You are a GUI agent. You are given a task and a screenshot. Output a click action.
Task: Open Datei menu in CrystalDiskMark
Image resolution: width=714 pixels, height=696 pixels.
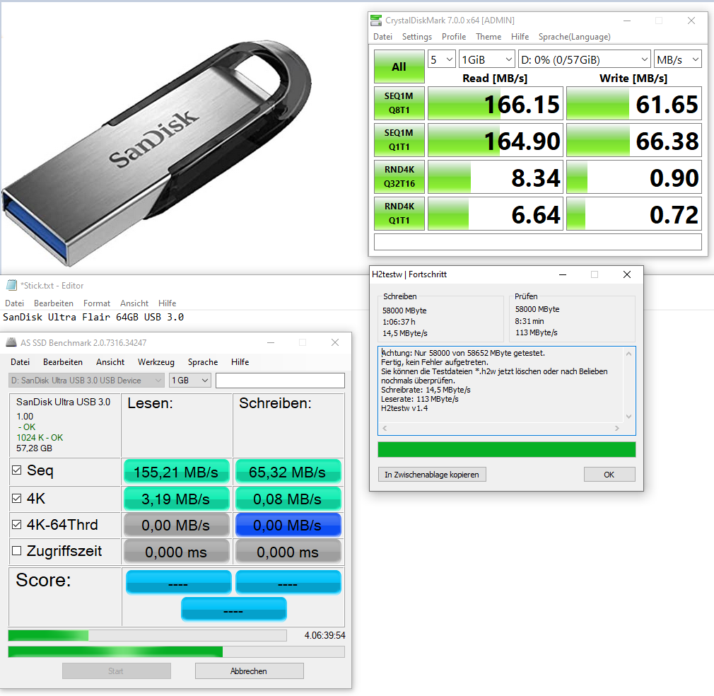(x=382, y=37)
